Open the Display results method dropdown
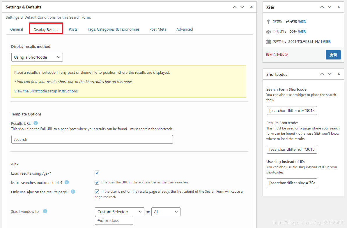Viewport: 347px width, 228px height. [x=37, y=57]
